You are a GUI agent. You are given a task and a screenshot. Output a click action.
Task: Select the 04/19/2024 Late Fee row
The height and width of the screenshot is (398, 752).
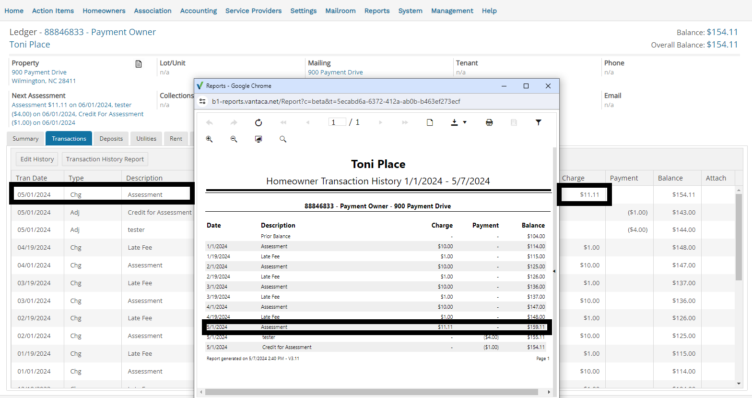tap(373, 247)
